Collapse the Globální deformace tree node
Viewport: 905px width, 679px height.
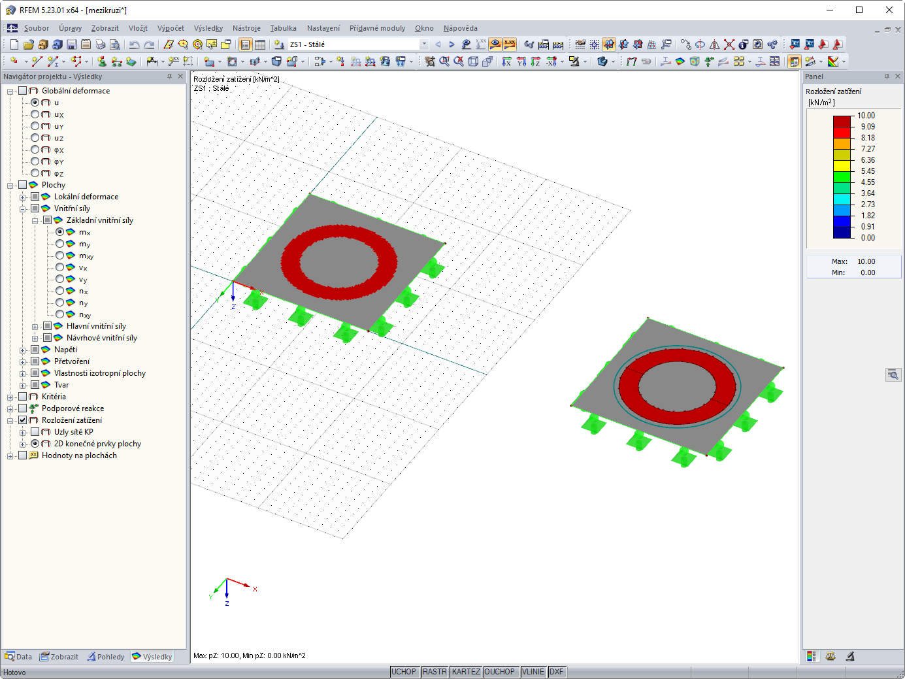[x=10, y=91]
